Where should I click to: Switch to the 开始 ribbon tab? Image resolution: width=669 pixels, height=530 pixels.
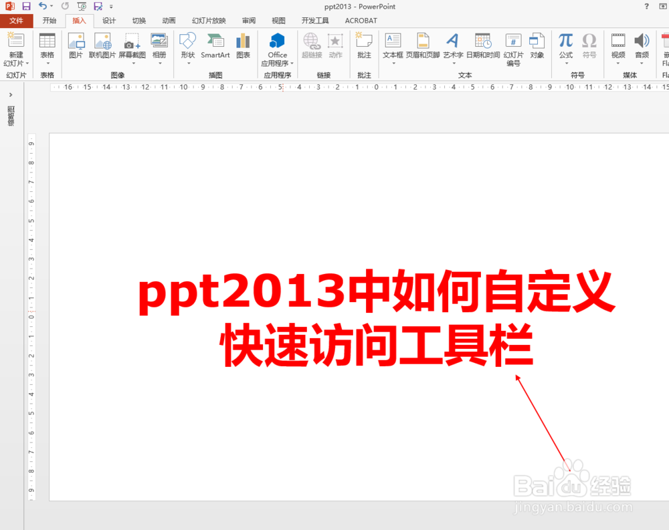point(50,21)
